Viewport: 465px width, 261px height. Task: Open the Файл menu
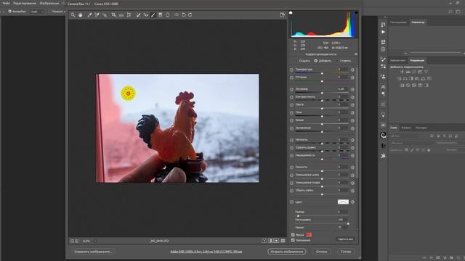click(7, 3)
